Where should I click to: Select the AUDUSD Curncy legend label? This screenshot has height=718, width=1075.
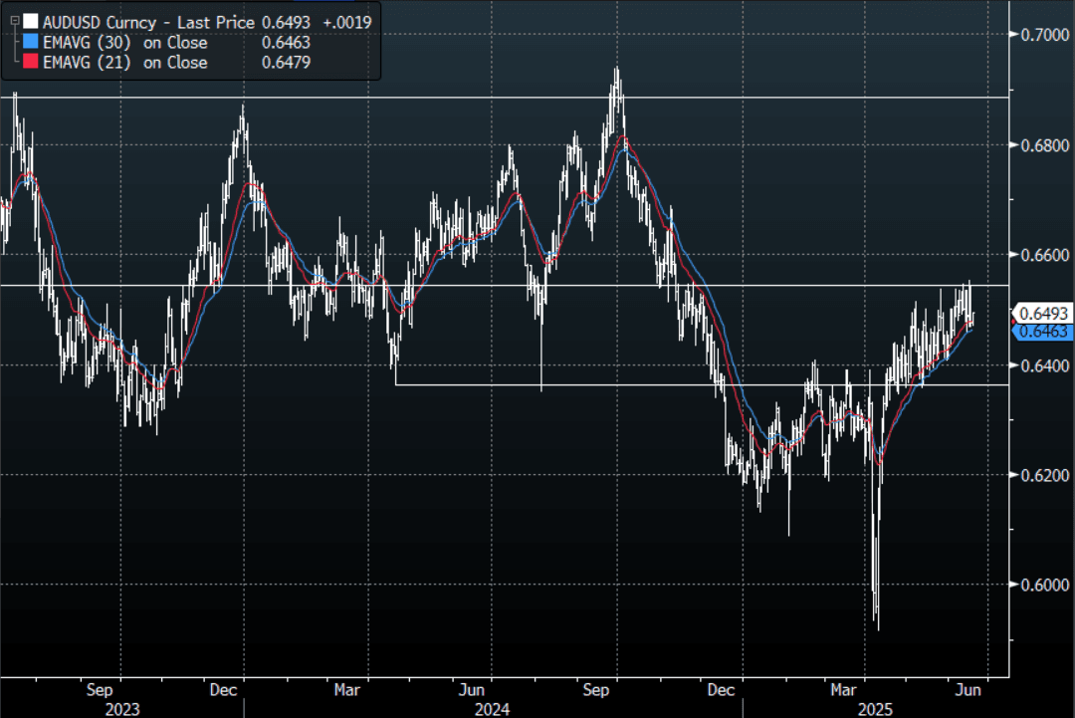(100, 21)
